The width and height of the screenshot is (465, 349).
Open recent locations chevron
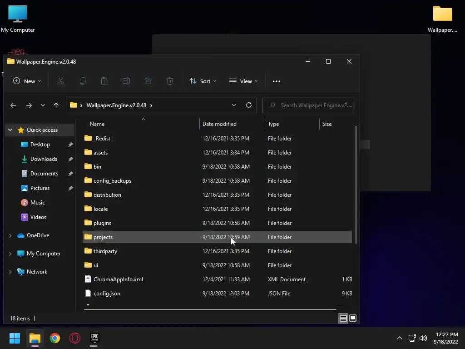[x=43, y=105]
